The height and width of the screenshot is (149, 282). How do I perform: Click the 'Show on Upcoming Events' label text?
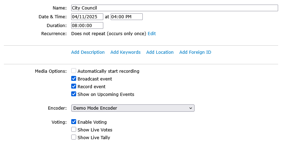tap(106, 95)
